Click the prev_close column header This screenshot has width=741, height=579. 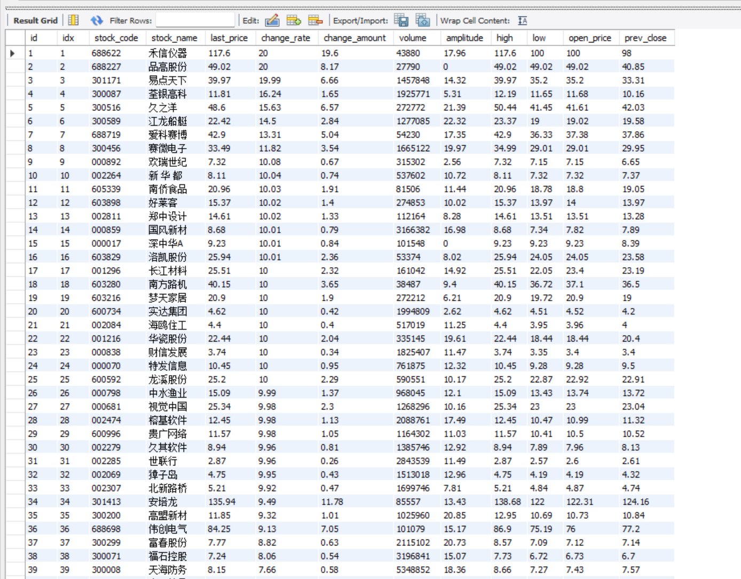[x=645, y=38]
